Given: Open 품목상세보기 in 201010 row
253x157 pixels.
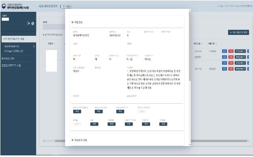Looking at the screenshot, I should pyautogui.click(x=240, y=51).
